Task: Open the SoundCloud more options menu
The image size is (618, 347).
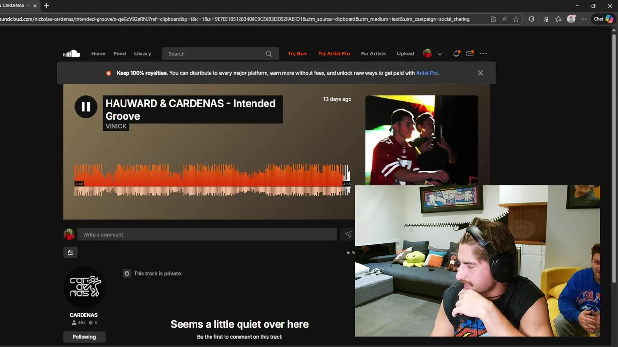Action: coord(483,53)
